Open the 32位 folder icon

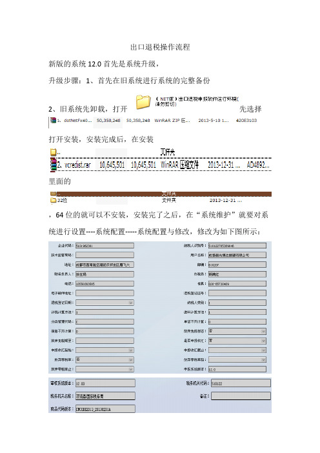54,200
